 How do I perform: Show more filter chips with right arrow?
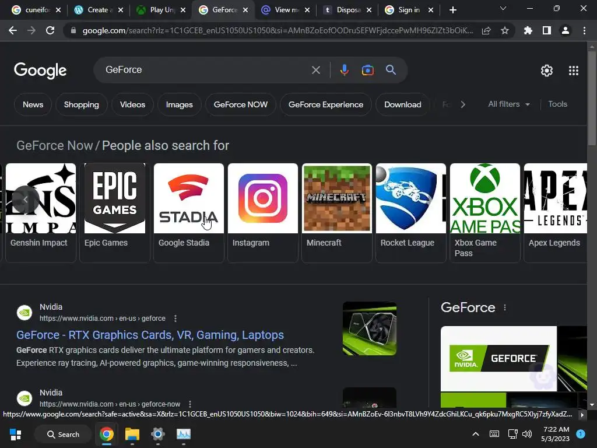463,104
